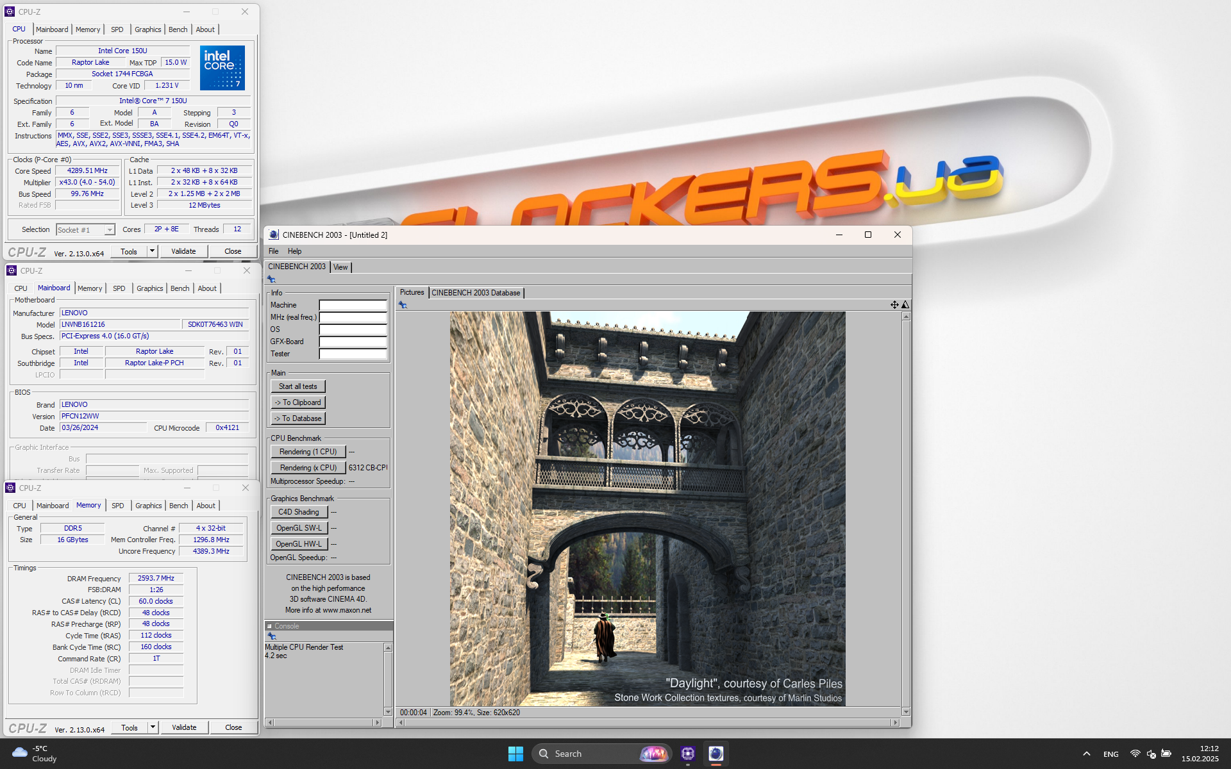Open the weather widget on the taskbar
The image size is (1231, 769).
[35, 754]
